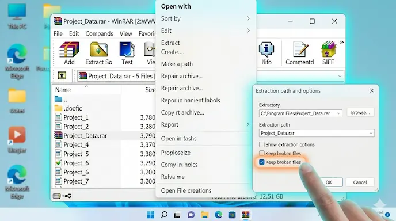396x221 pixels.
Task: Open the View menu
Action: coord(126,33)
